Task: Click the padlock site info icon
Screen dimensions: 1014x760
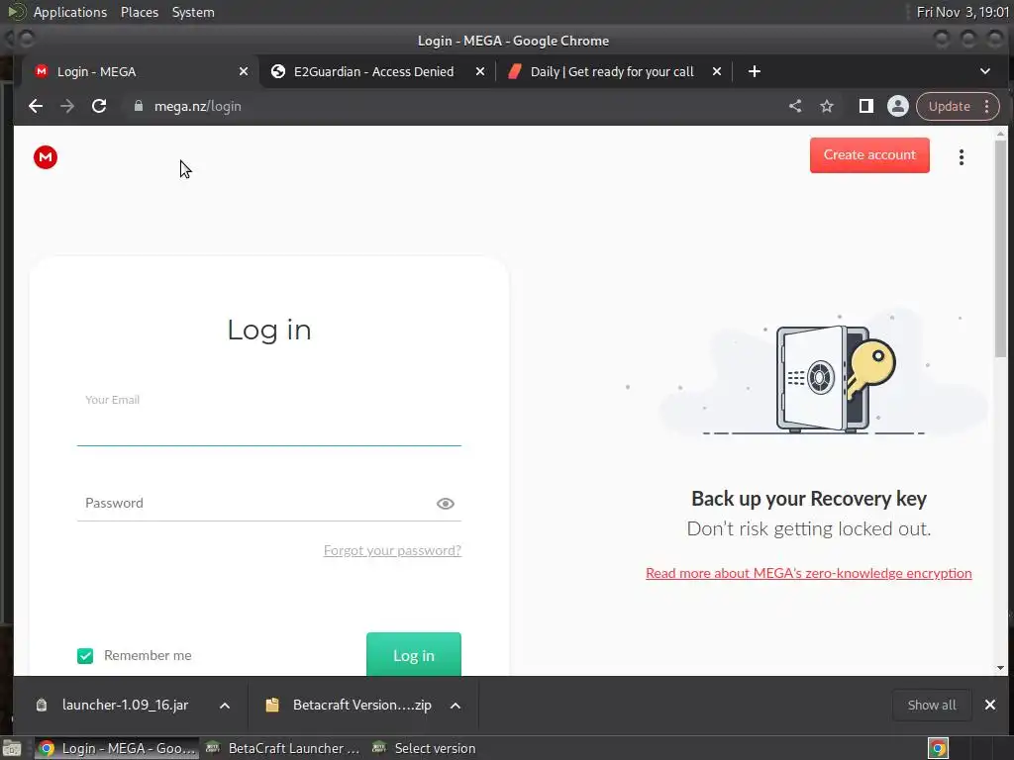Action: coord(138,106)
